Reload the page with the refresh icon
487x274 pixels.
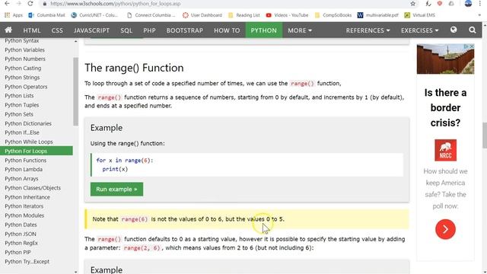(30, 4)
